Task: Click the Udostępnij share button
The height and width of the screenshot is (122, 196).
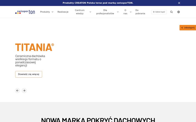Action: point(188,28)
